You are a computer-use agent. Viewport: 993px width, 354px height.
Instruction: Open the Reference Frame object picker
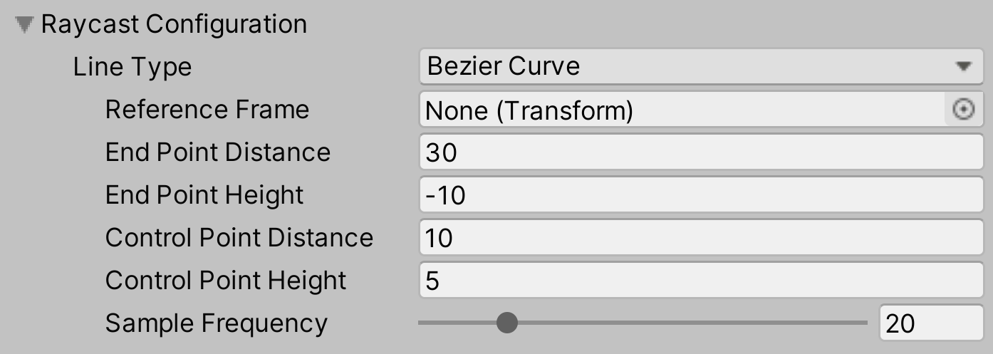[x=963, y=110]
